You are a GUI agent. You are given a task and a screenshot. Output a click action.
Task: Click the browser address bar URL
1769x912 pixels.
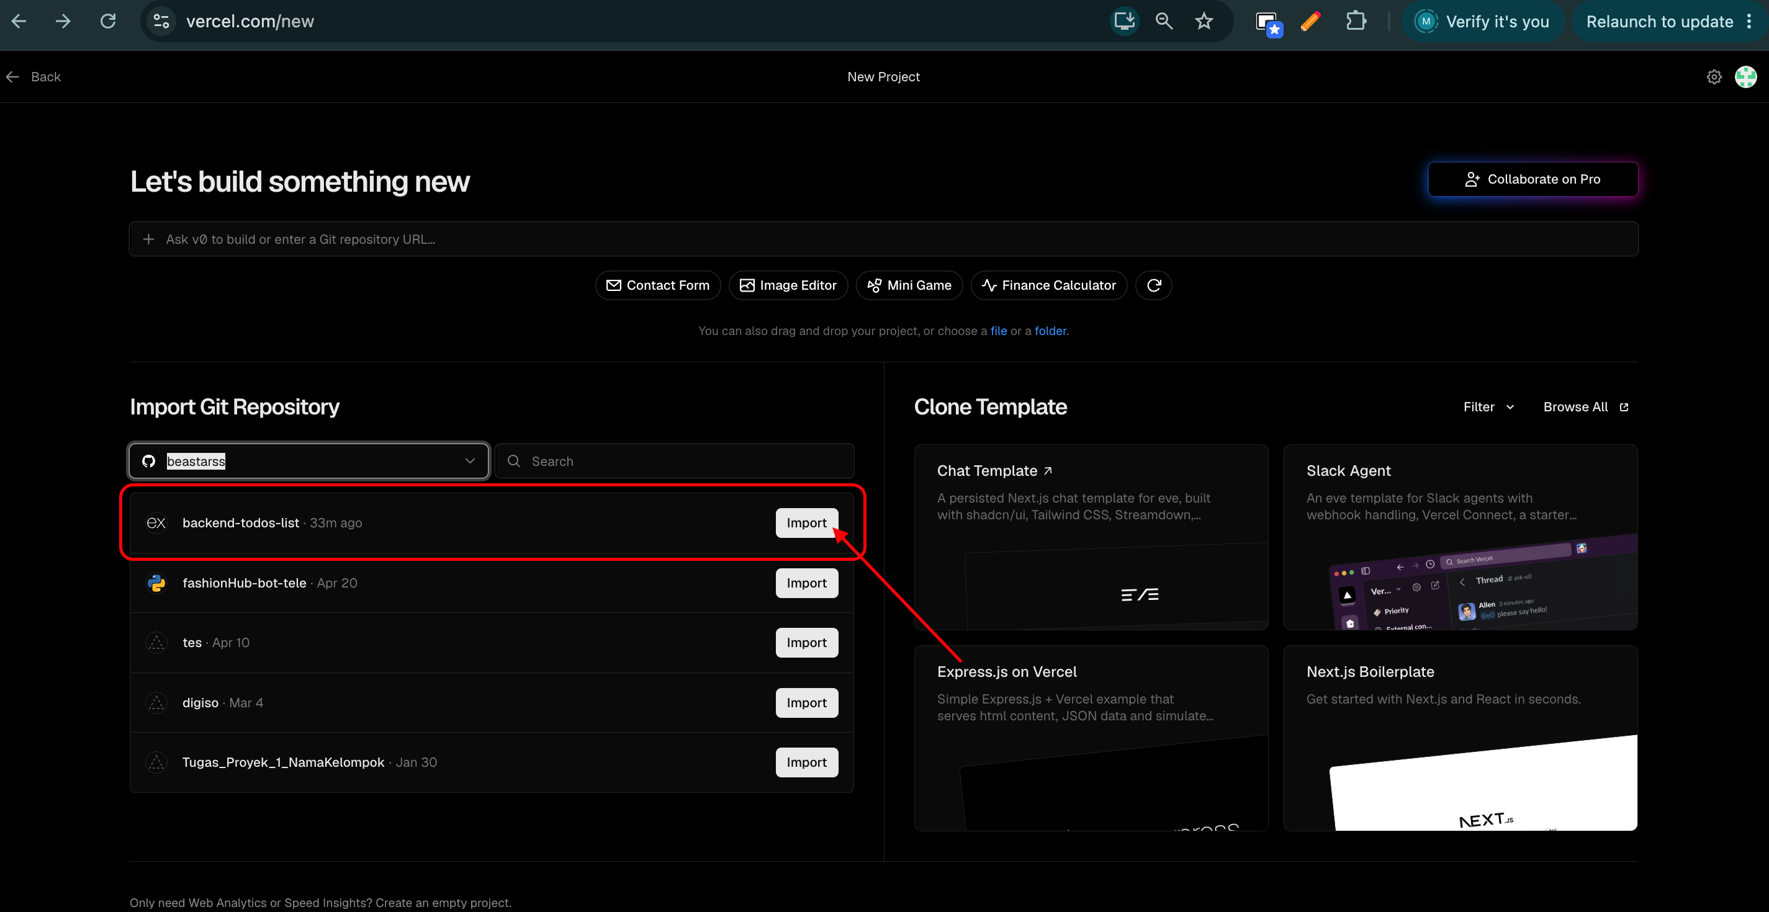click(x=250, y=21)
